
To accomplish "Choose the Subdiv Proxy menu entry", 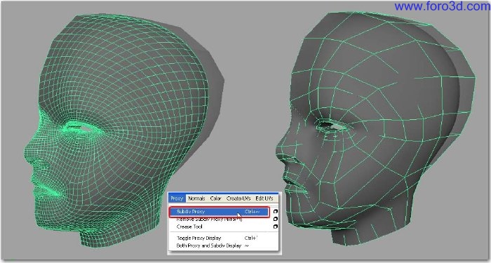I will [x=219, y=212].
